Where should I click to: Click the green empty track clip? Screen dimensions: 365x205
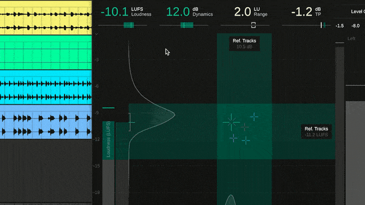point(46,53)
